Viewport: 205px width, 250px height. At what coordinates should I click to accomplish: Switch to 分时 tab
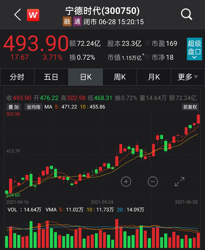pyautogui.click(x=17, y=77)
